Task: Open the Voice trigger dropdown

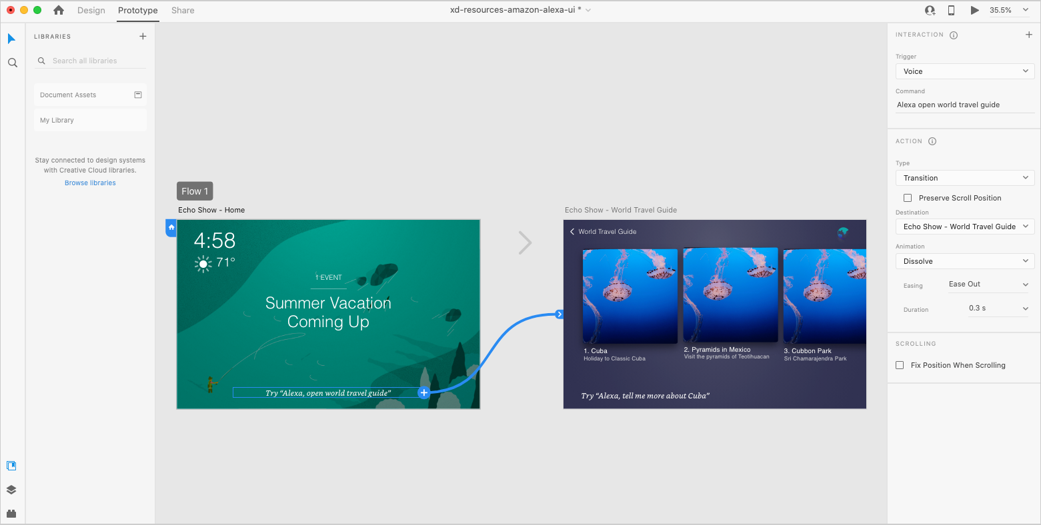Action: 964,71
